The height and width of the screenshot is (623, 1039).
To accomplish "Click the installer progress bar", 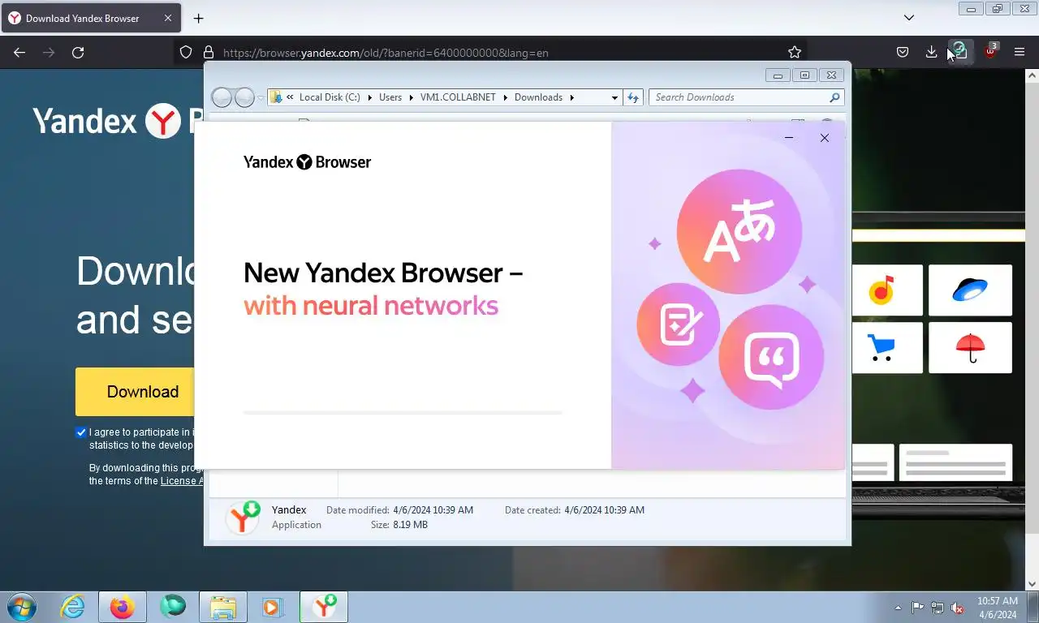I will point(403,412).
